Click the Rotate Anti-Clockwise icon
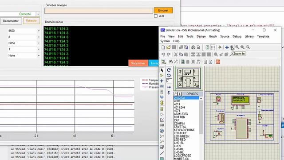 (169, 76)
